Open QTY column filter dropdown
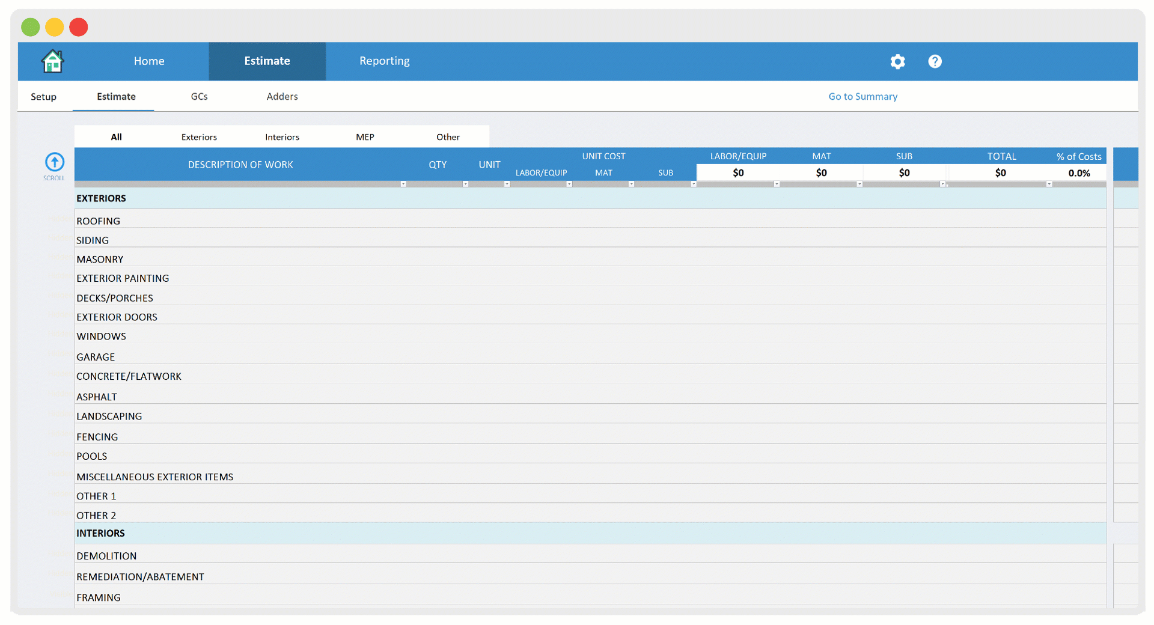1154x625 pixels. (465, 184)
